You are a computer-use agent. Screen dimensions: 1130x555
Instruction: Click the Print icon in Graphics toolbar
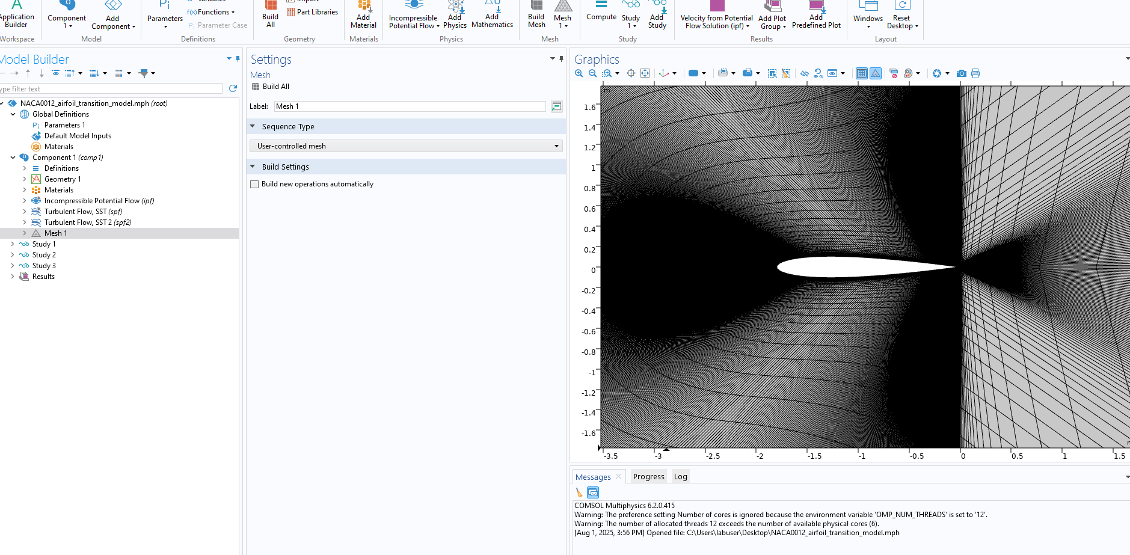975,73
